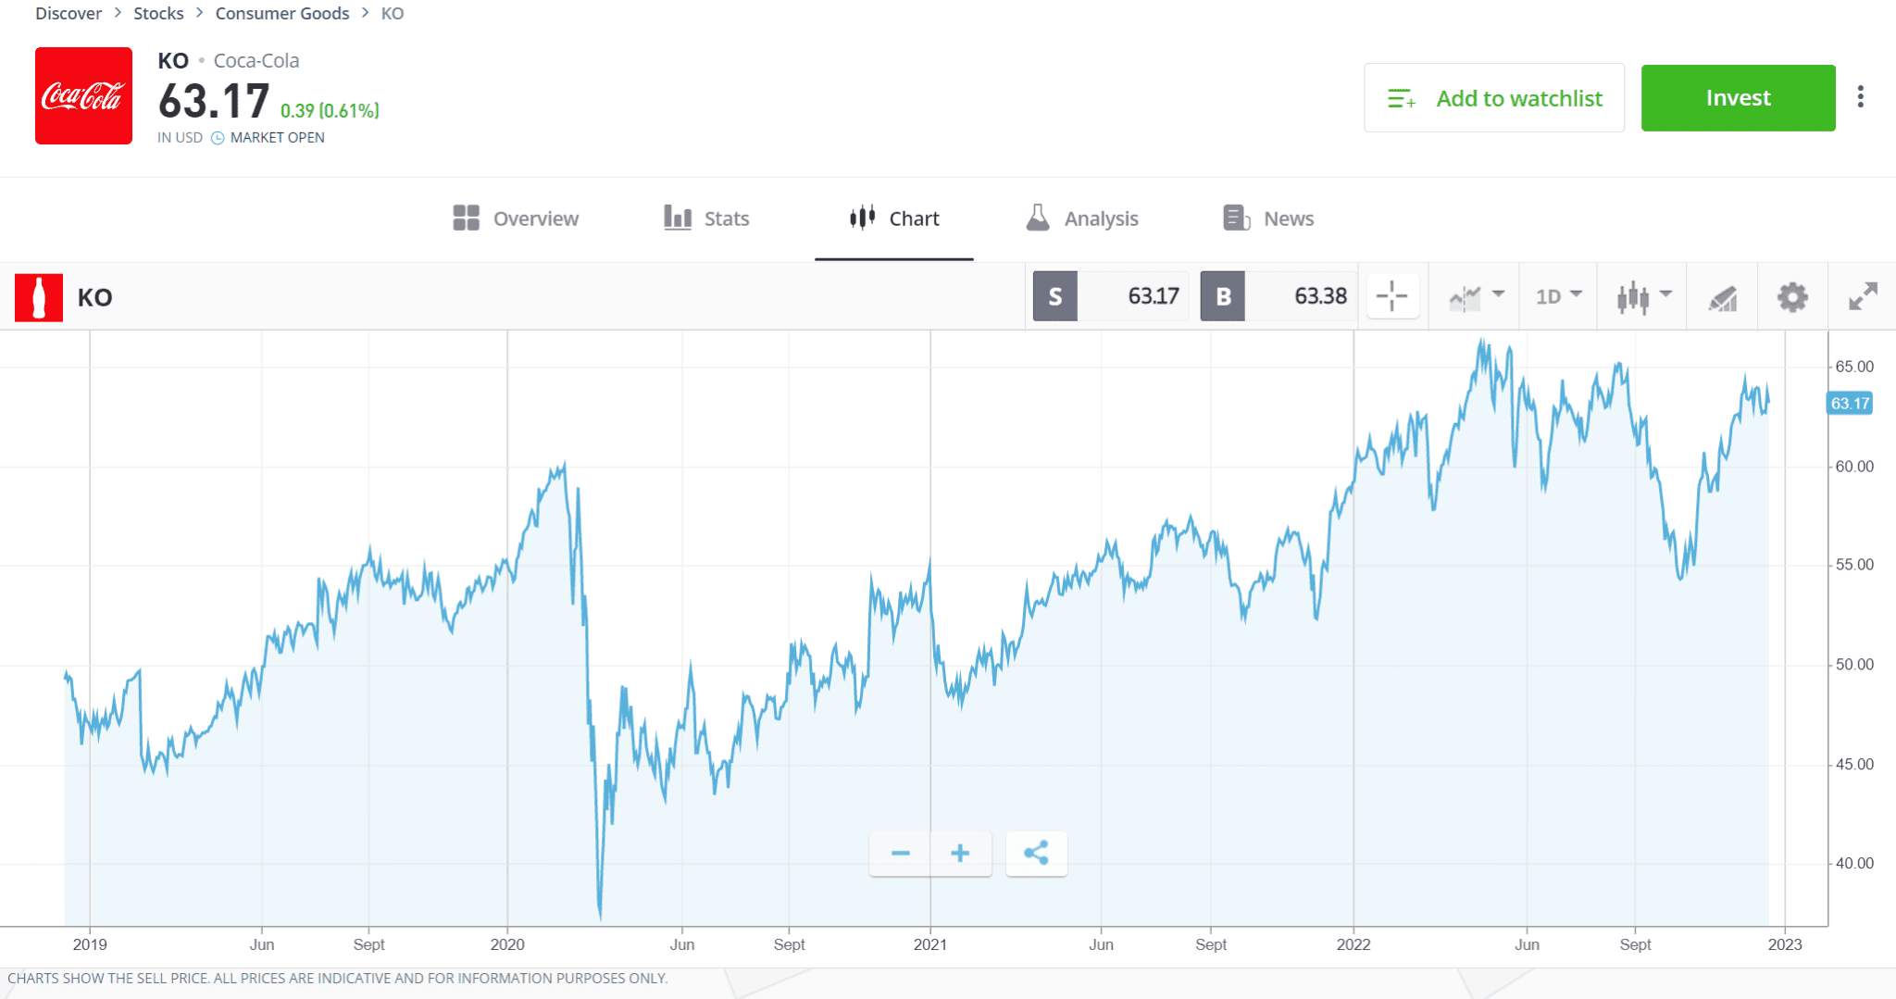Open the 1D timeframe dropdown

(1557, 296)
